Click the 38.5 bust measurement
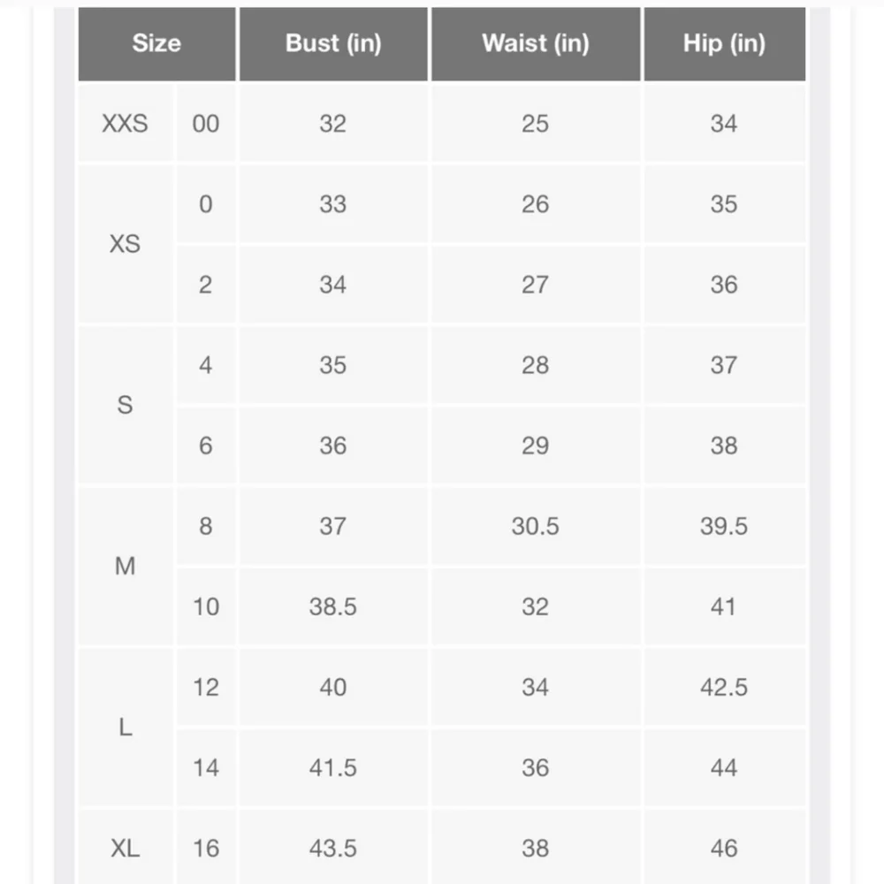Screen dimensions: 884x884 tap(332, 607)
